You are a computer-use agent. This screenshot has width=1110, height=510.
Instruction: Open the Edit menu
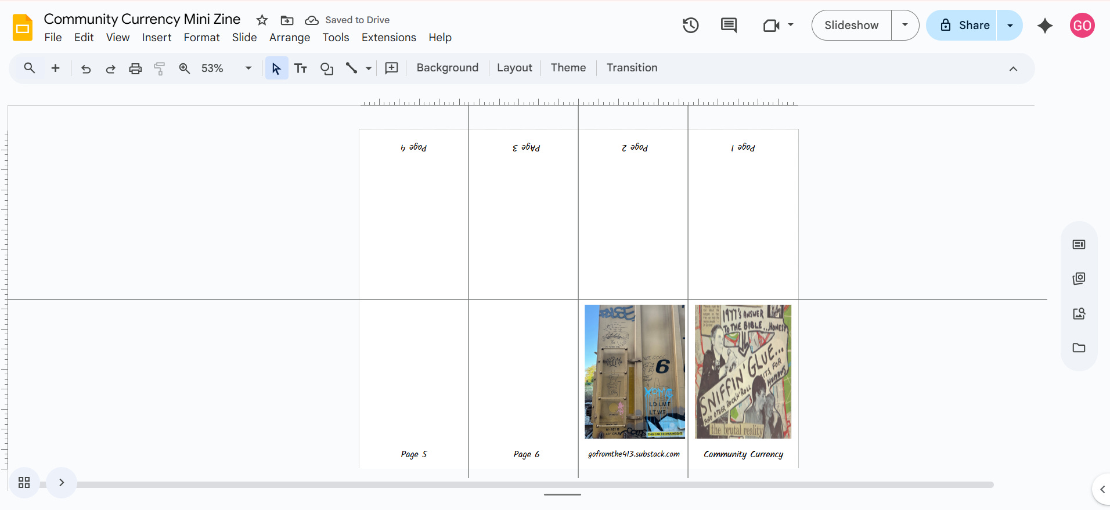click(84, 38)
